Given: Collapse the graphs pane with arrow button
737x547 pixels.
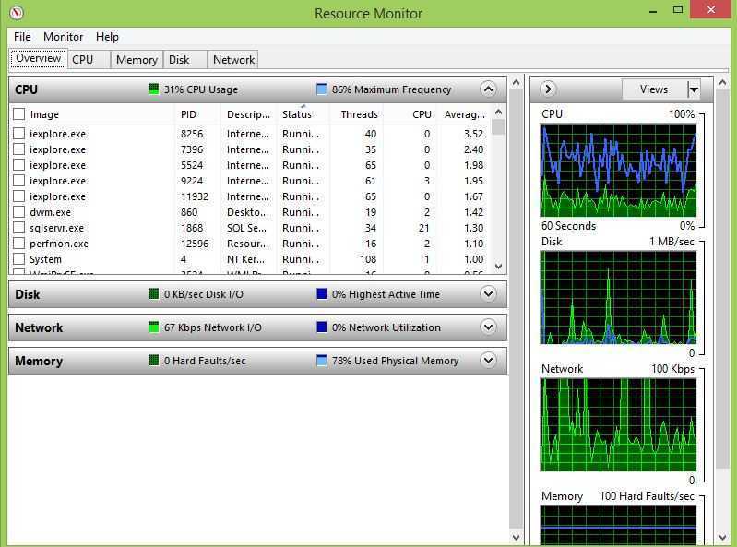Looking at the screenshot, I should point(548,89).
